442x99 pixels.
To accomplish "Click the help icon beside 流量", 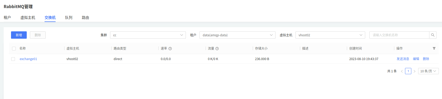I will (217, 49).
